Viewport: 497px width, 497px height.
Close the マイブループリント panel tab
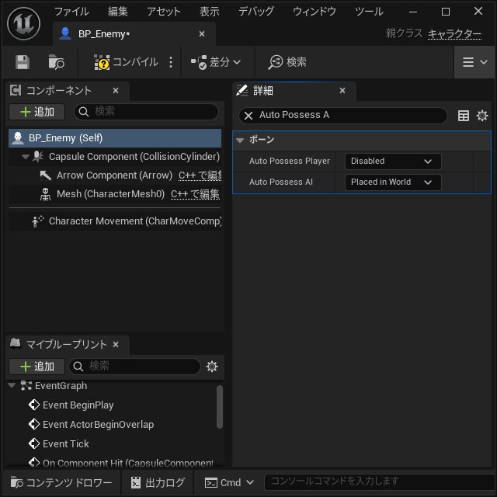[x=116, y=344]
